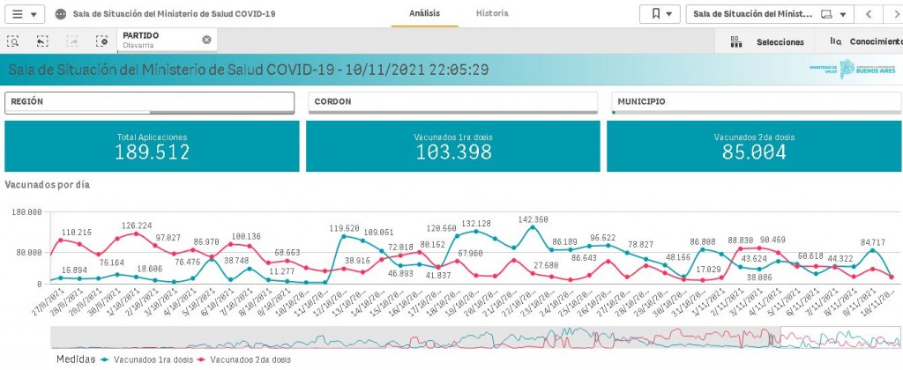Go to the previous sheet arrow
The width and height of the screenshot is (903, 370).
click(869, 14)
